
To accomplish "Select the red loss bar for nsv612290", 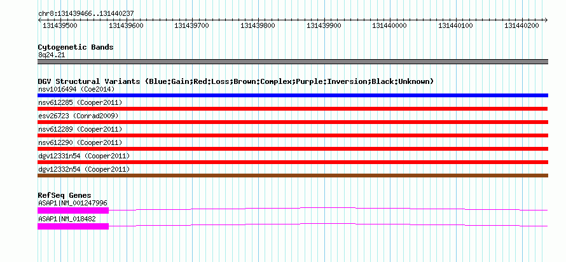I will click(x=293, y=149).
